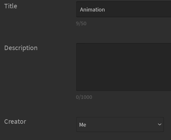Click empty space right of Animation in Title
This screenshot has width=171, height=140.
pos(138,10)
